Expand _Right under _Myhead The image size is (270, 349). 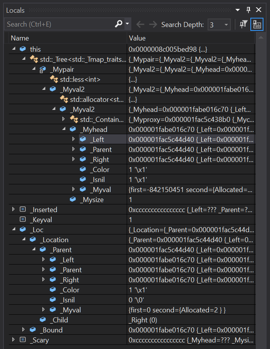pyautogui.click(x=74, y=159)
